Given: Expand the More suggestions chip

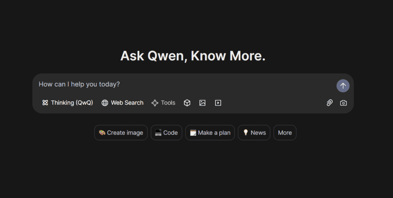Looking at the screenshot, I should click(285, 133).
